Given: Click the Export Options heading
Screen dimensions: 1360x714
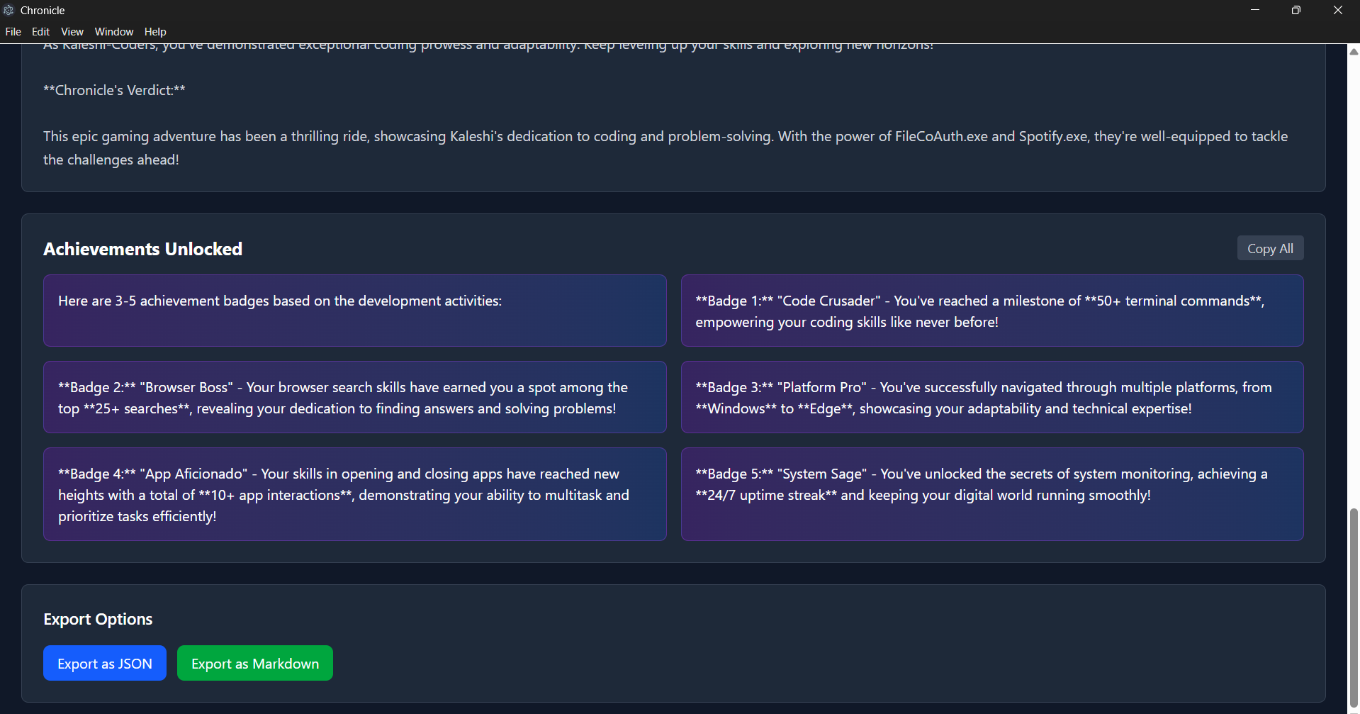Looking at the screenshot, I should pyautogui.click(x=98, y=618).
